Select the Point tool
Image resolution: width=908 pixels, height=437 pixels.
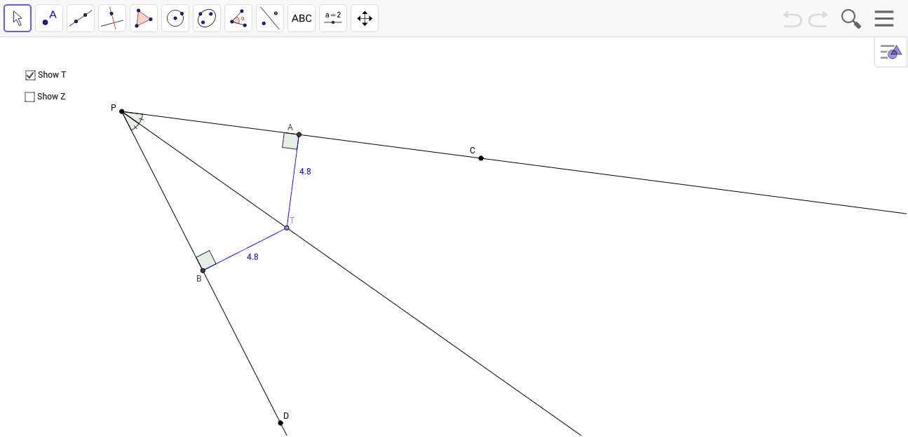pyautogui.click(x=49, y=18)
